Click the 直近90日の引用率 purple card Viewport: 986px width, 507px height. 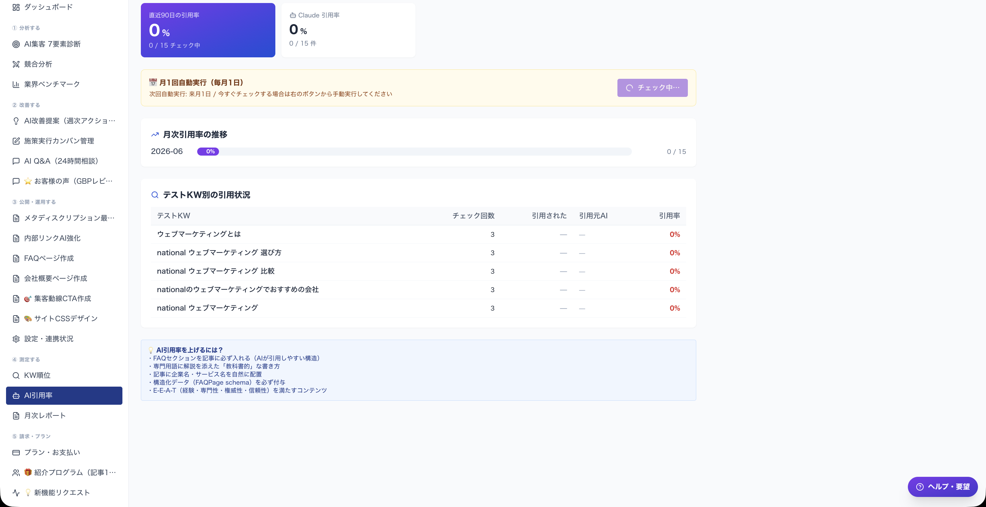tap(208, 30)
